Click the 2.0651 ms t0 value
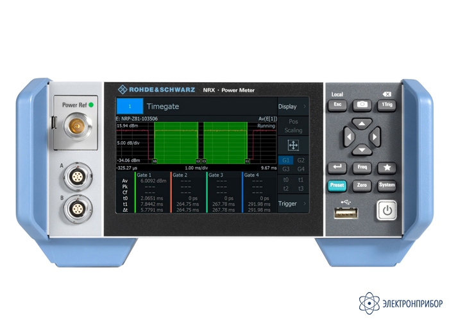The height and width of the screenshot is (321, 449). pyautogui.click(x=152, y=198)
